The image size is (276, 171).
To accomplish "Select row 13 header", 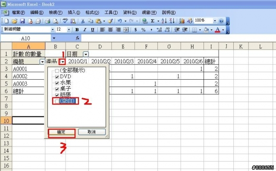I will point(6,143).
